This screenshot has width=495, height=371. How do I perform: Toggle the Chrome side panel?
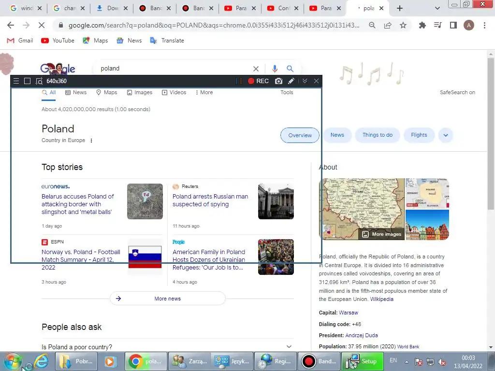pos(453,25)
